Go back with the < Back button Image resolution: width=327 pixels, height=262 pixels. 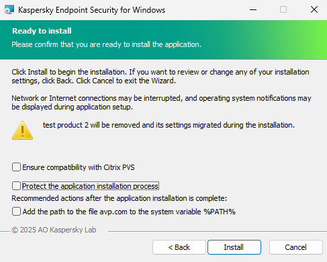coord(179,247)
